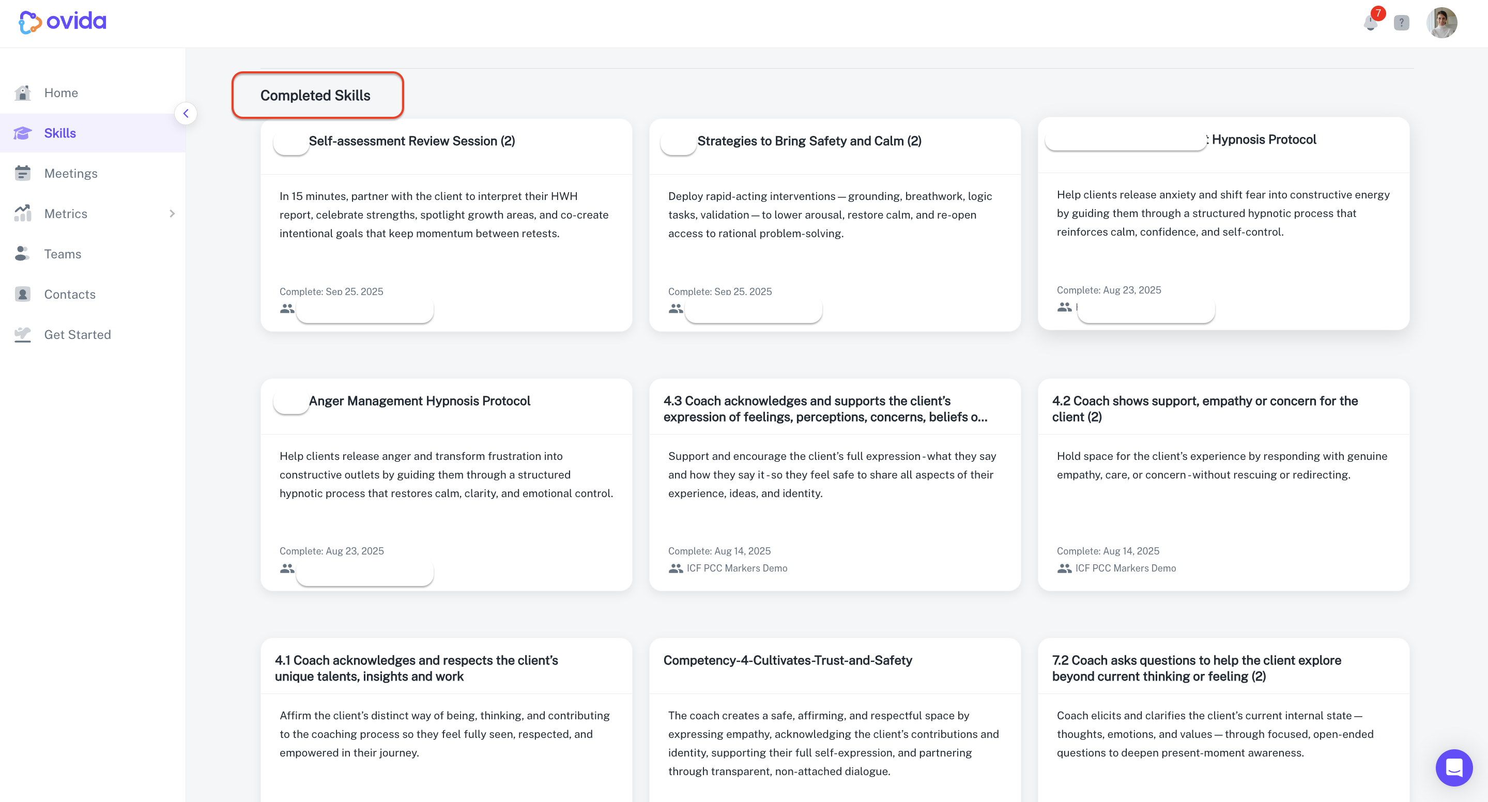Collapse the sidebar with the chevron button
Viewport: 1488px width, 802px height.
click(x=186, y=113)
